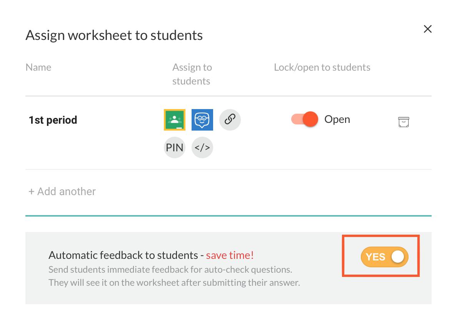This screenshot has height=328, width=457.
Task: Click the red save time! text
Action: 230,255
